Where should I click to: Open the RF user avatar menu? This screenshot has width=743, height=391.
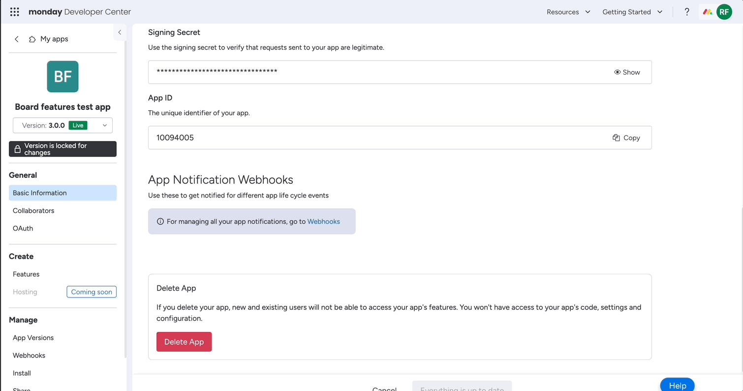click(724, 12)
